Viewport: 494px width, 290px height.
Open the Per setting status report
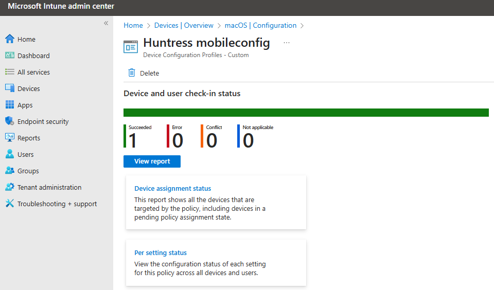161,252
